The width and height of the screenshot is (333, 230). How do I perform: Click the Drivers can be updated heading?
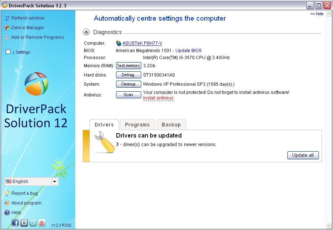(x=149, y=136)
